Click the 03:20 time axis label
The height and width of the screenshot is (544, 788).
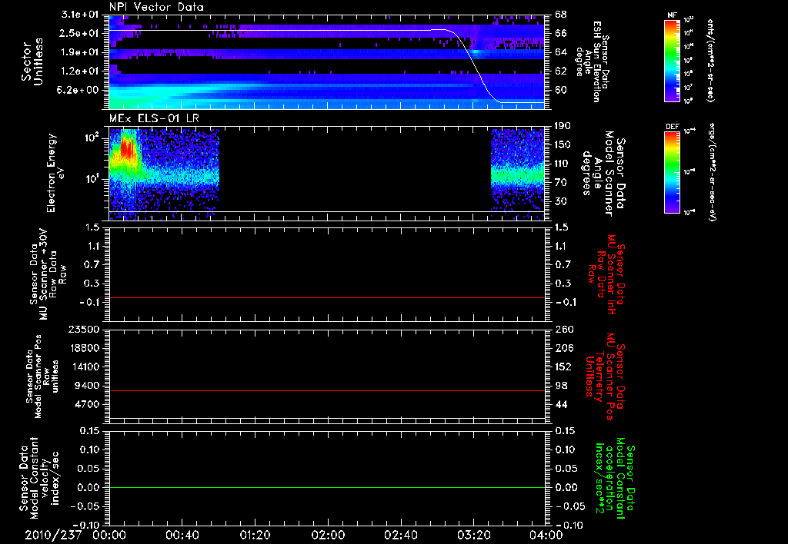click(x=473, y=535)
